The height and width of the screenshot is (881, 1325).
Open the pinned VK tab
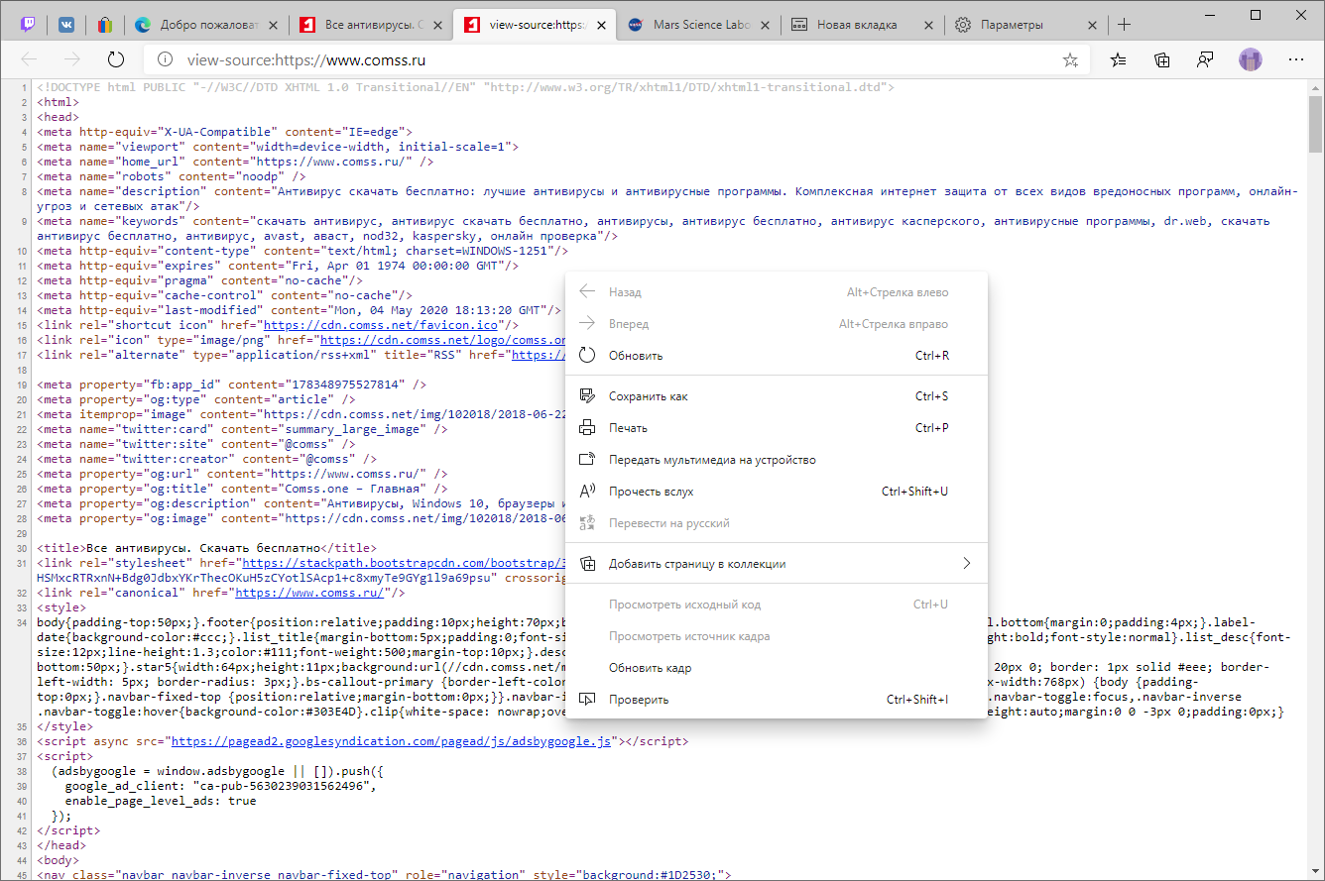[67, 25]
